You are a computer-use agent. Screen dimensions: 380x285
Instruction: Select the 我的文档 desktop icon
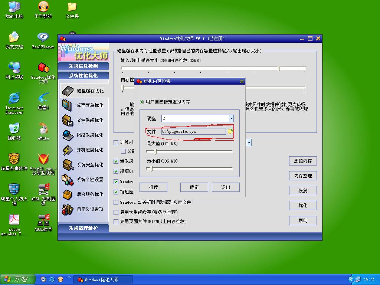14,40
